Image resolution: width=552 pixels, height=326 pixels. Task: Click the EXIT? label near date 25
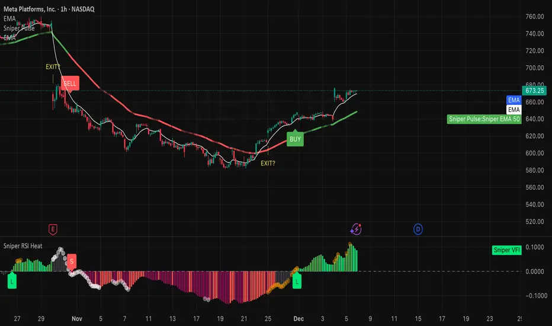coord(268,163)
